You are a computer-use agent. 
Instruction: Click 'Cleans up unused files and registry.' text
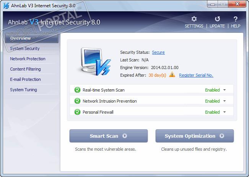point(194,149)
